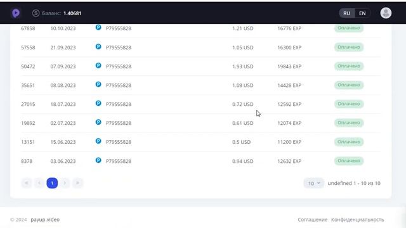
Task: Click the date 21.09.2023
Action: [x=63, y=47]
